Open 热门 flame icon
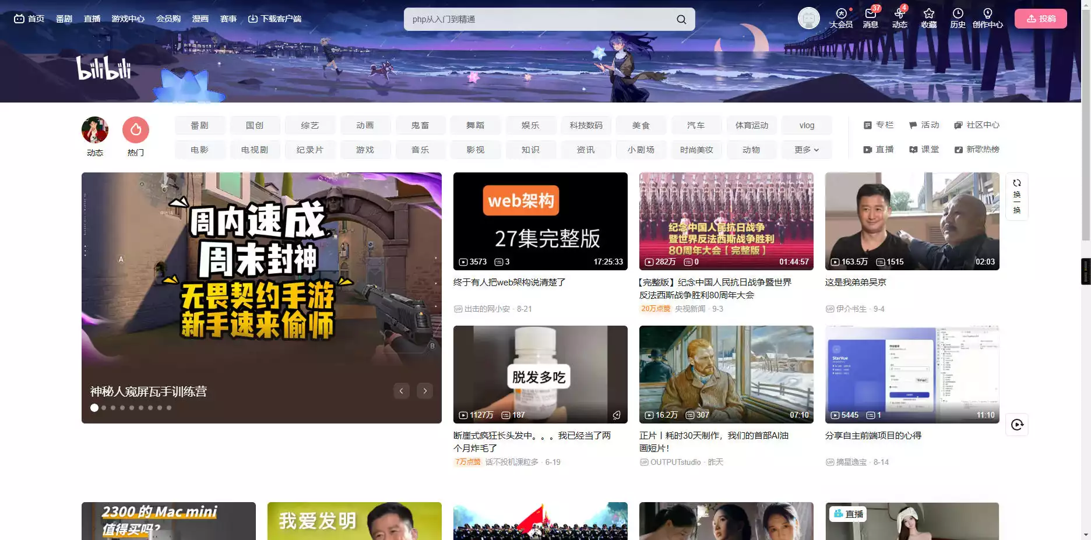 point(136,130)
